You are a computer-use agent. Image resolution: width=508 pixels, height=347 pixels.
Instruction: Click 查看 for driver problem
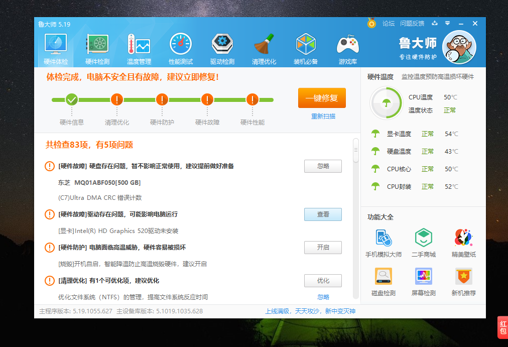click(323, 214)
